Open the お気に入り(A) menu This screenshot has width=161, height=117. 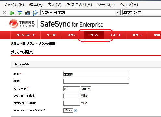point(79,5)
